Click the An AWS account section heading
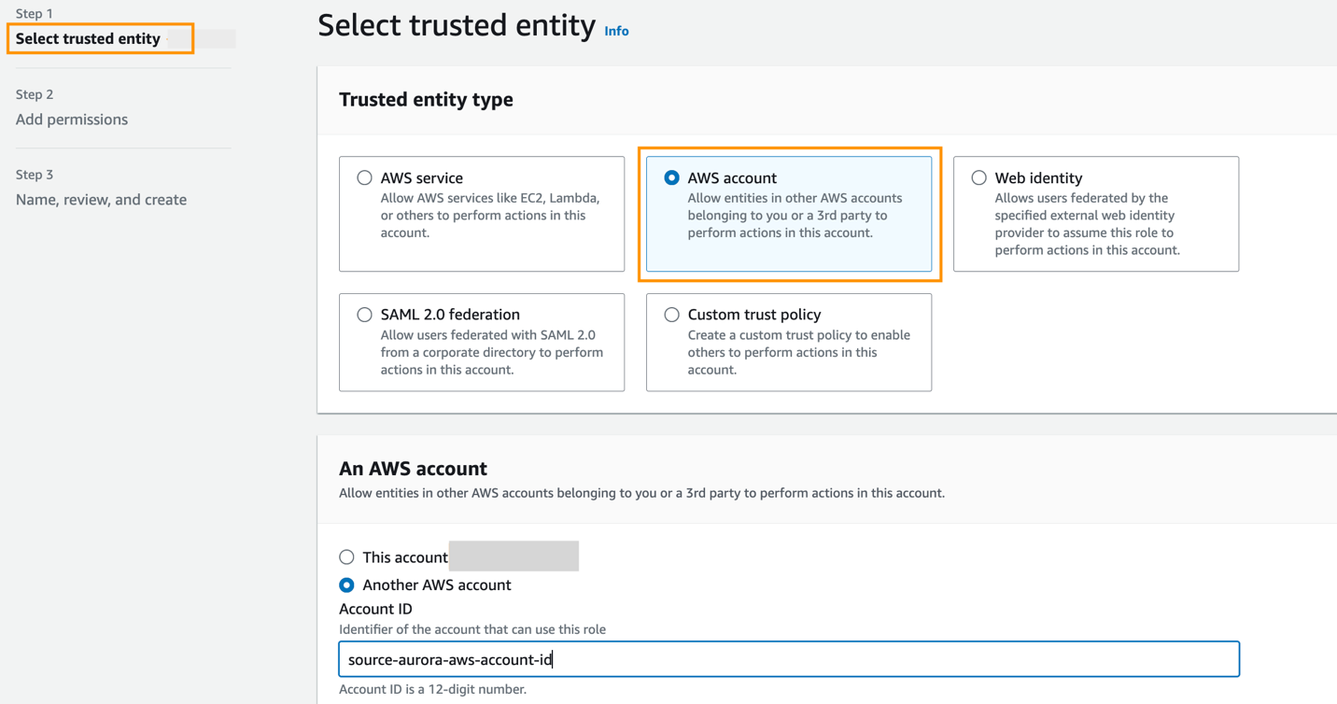The image size is (1337, 704). pos(413,469)
